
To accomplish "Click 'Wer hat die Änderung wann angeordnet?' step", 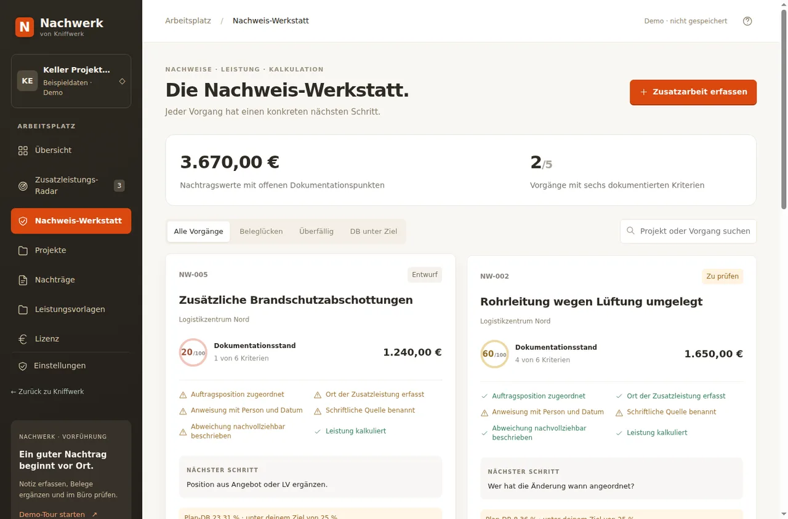I will click(x=561, y=486).
